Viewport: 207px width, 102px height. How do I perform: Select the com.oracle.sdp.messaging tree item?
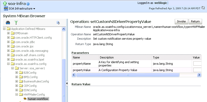(32, 51)
